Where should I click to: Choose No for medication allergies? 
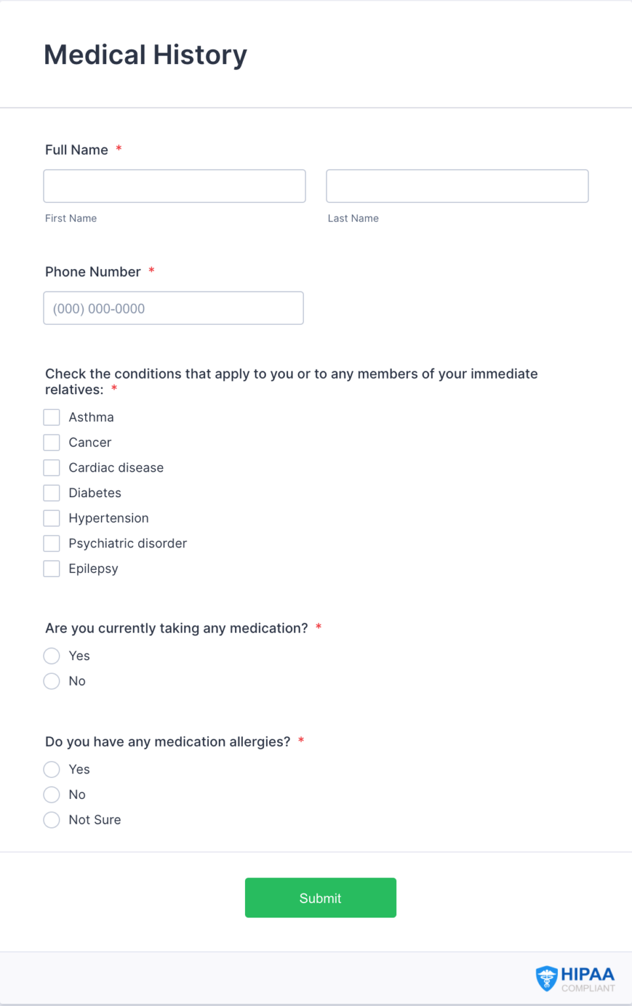point(52,794)
